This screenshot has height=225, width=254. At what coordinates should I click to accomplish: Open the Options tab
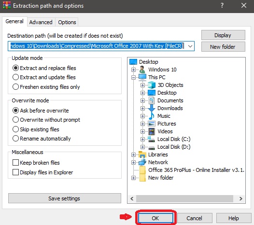point(67,22)
